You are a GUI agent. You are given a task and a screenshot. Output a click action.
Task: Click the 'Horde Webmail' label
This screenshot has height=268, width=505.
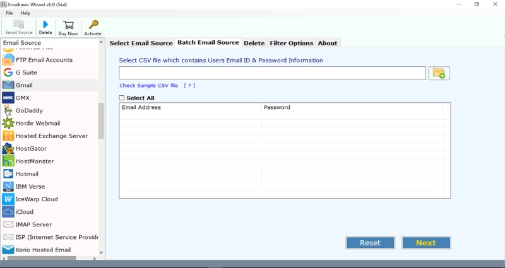point(38,123)
